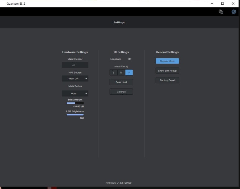
Task: Click the Firmware version text
Action: (x=119, y=183)
